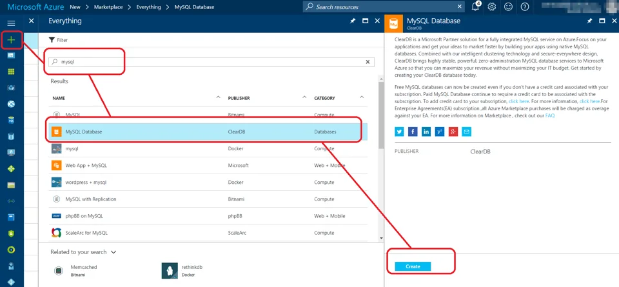The width and height of the screenshot is (619, 287).
Task: Open rethinkdb related item
Action: click(x=182, y=270)
